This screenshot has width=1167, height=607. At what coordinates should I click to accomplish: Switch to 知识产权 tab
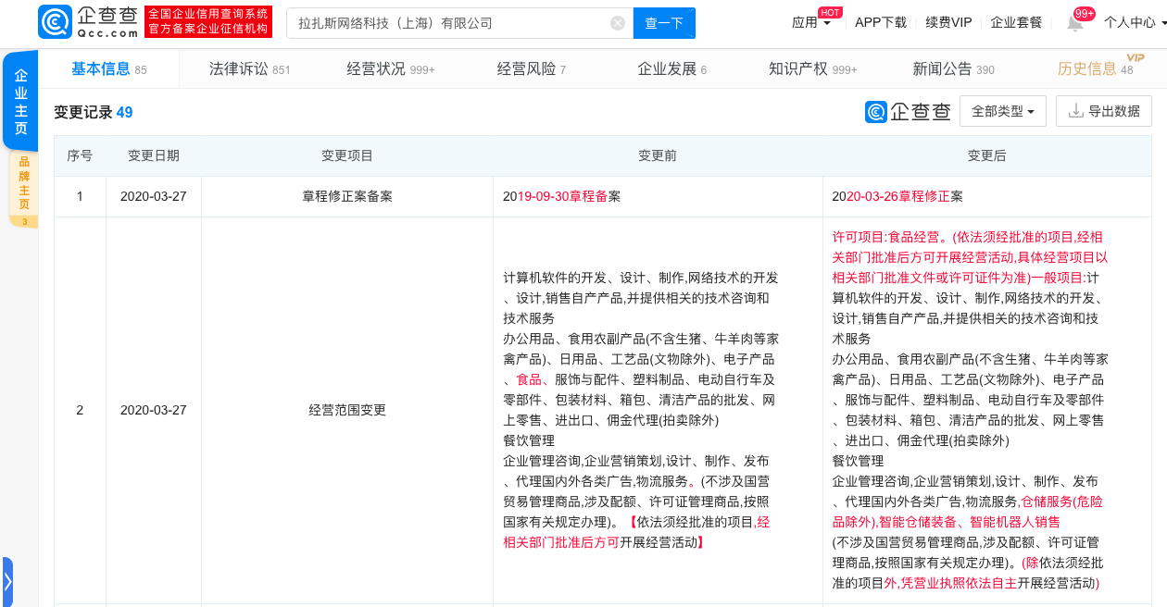click(813, 68)
